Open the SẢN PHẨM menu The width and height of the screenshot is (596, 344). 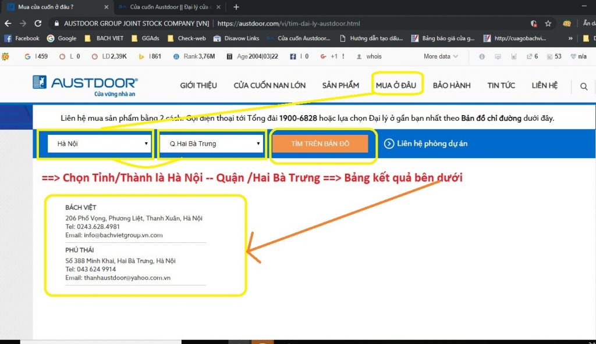(x=340, y=85)
